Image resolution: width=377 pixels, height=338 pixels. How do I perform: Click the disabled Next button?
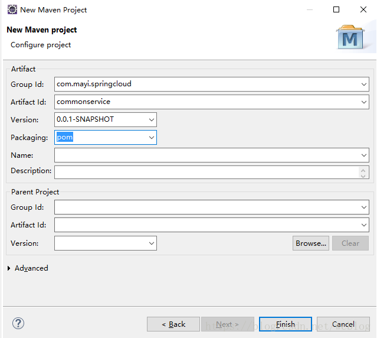tap(228, 324)
